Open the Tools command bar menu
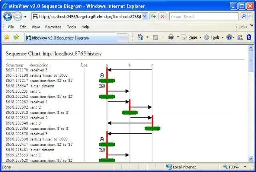The height and width of the screenshot is (172, 256). (214, 37)
